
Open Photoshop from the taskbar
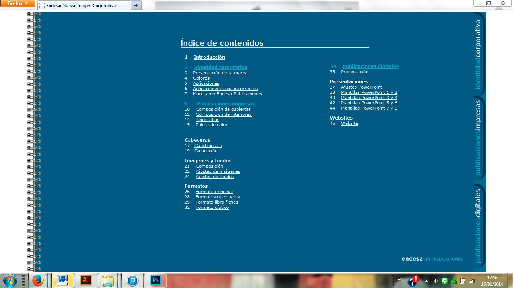155,280
